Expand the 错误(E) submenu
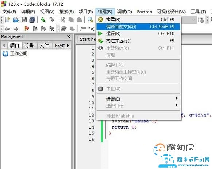Screen dimensions: 212x169 point(138,99)
